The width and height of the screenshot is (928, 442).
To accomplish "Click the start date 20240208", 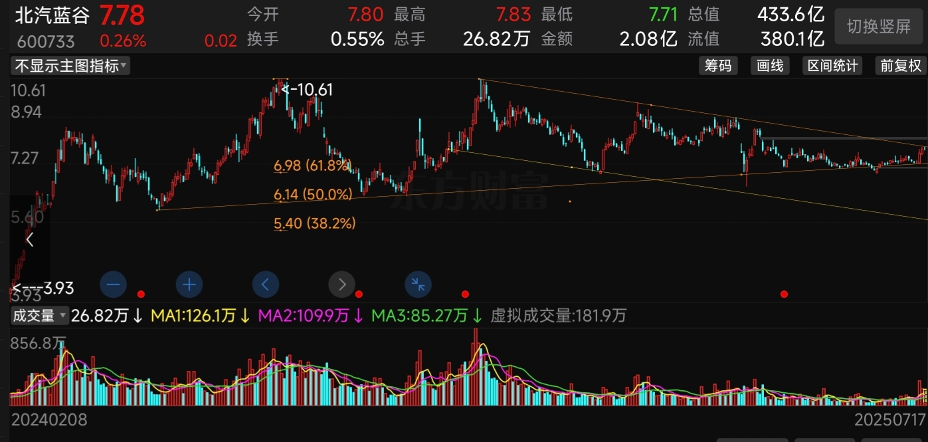I will [x=49, y=420].
